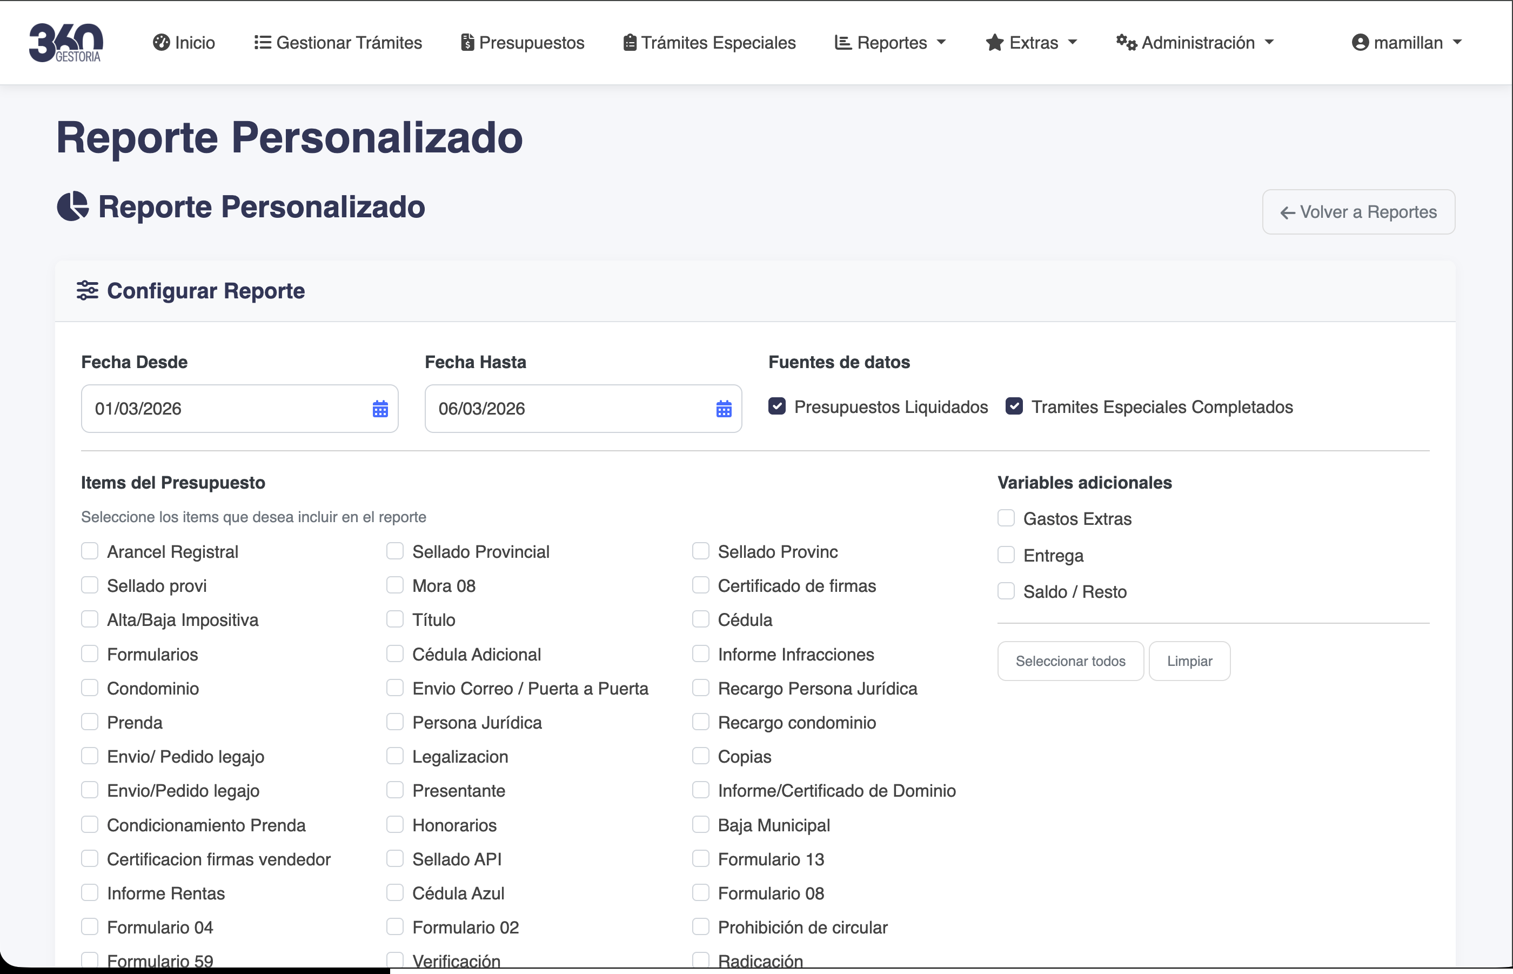Click the Trámites Especiales clipboard icon
The width and height of the screenshot is (1513, 974).
click(x=628, y=42)
